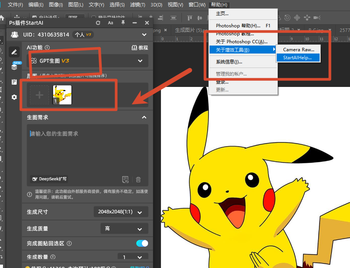Toggle the 自动选择 checkbox
Screen dimensions: 350x268
pos(35,17)
